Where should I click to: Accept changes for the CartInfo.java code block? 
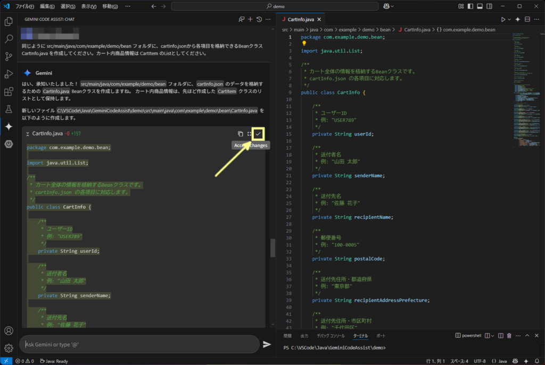click(258, 134)
